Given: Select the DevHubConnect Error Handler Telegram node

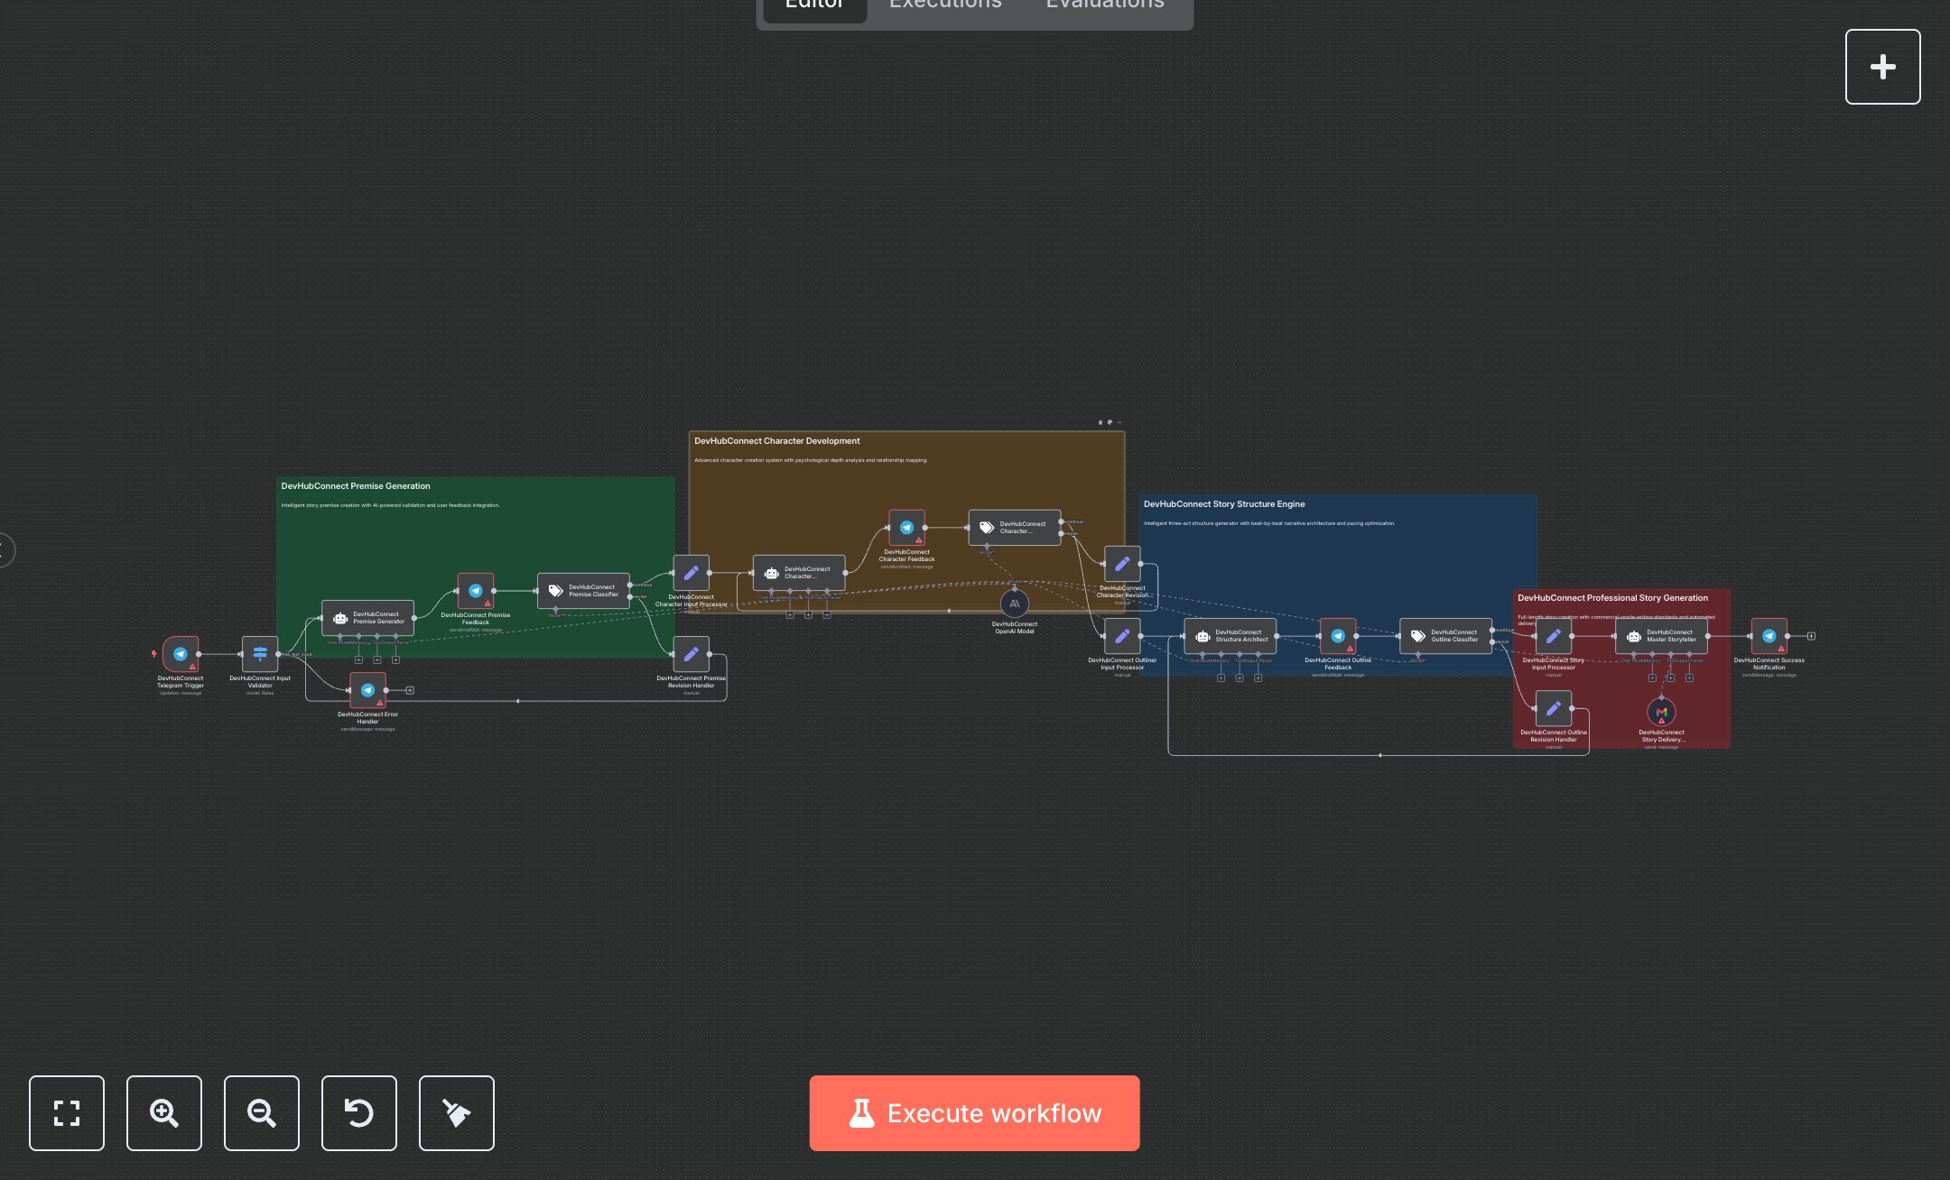Looking at the screenshot, I should (x=367, y=690).
